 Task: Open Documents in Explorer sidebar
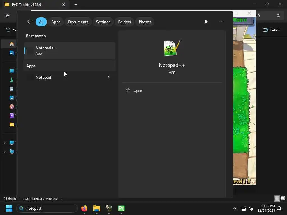coord(12,89)
